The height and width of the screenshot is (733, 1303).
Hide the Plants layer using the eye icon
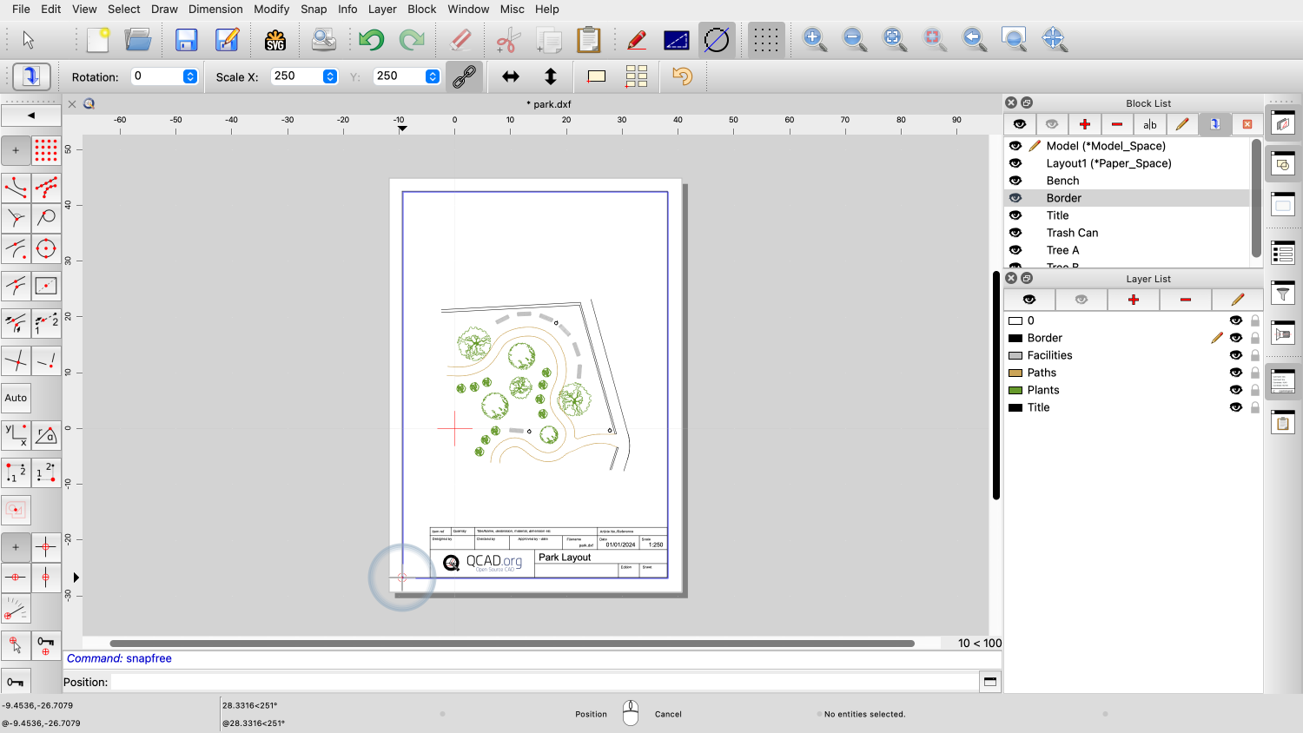[x=1236, y=390]
